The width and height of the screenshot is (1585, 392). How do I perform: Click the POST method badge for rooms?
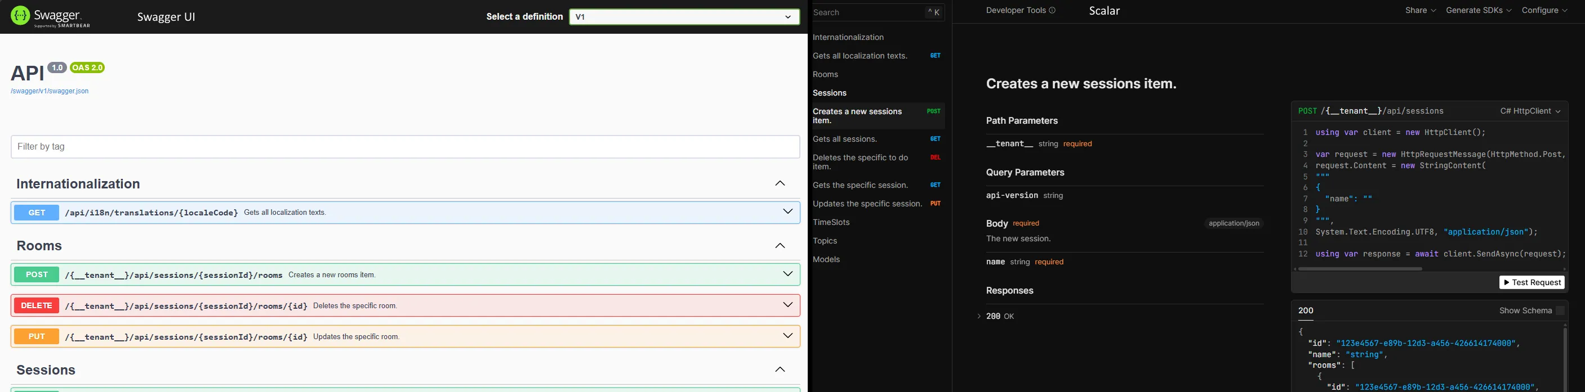(x=37, y=274)
